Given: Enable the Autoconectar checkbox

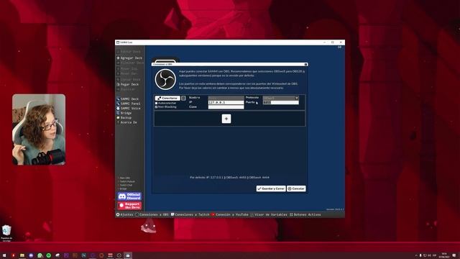Looking at the screenshot, I should [157, 103].
